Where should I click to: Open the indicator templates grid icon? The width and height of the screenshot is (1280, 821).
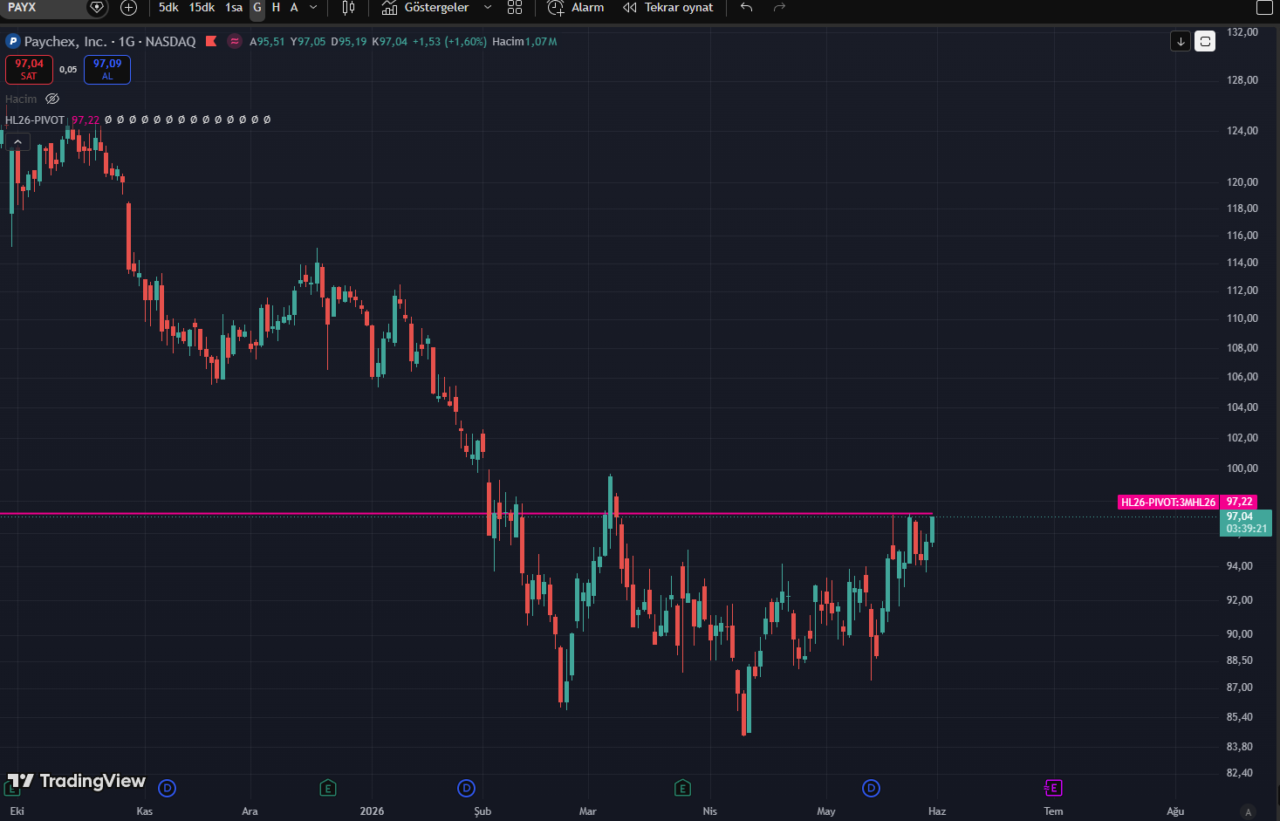[515, 8]
